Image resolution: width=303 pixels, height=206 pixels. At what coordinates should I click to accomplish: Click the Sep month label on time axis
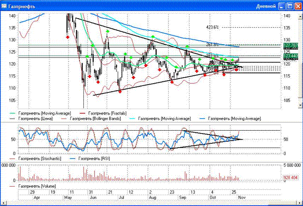click(182, 198)
